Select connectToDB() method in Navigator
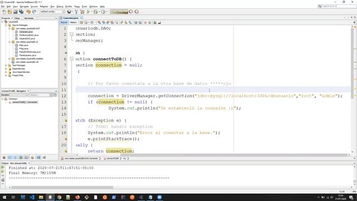The width and height of the screenshot is (357, 201). point(25,102)
